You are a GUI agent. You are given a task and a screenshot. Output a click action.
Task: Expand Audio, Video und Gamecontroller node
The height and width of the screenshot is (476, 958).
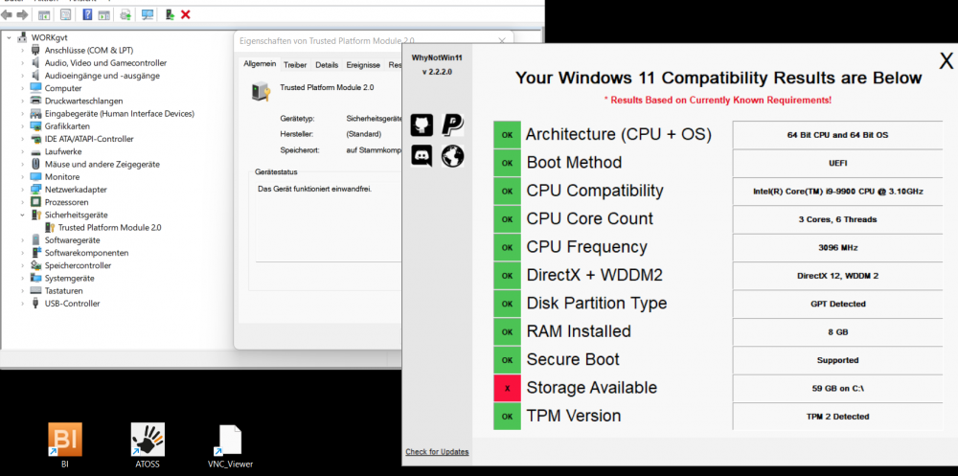coord(23,63)
